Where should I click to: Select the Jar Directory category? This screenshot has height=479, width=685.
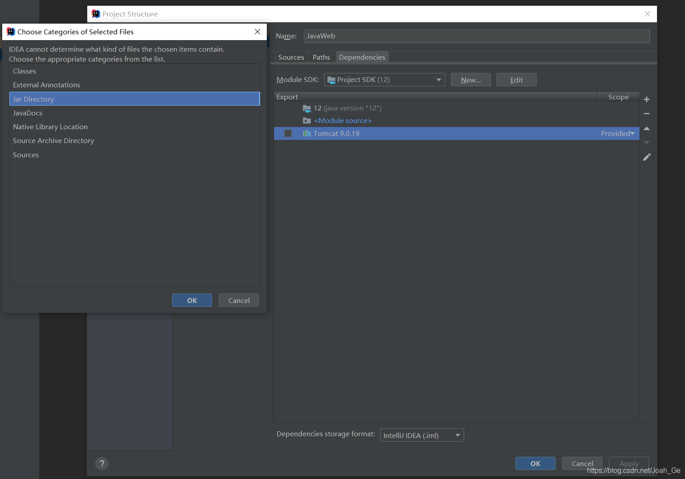coord(135,99)
